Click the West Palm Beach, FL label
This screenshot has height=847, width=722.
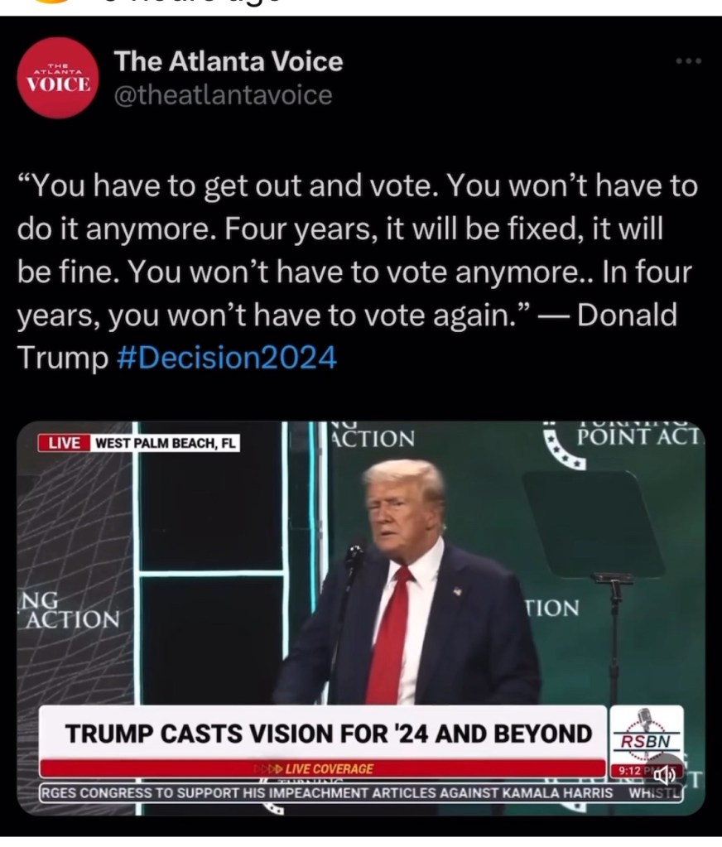click(166, 443)
